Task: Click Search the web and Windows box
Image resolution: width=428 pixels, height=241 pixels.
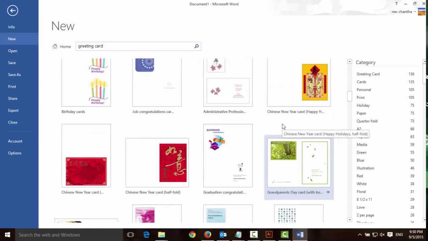Action: 69,235
